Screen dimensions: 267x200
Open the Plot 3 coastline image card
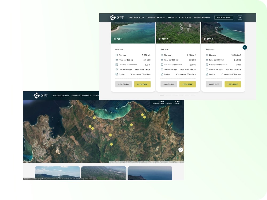point(223,33)
